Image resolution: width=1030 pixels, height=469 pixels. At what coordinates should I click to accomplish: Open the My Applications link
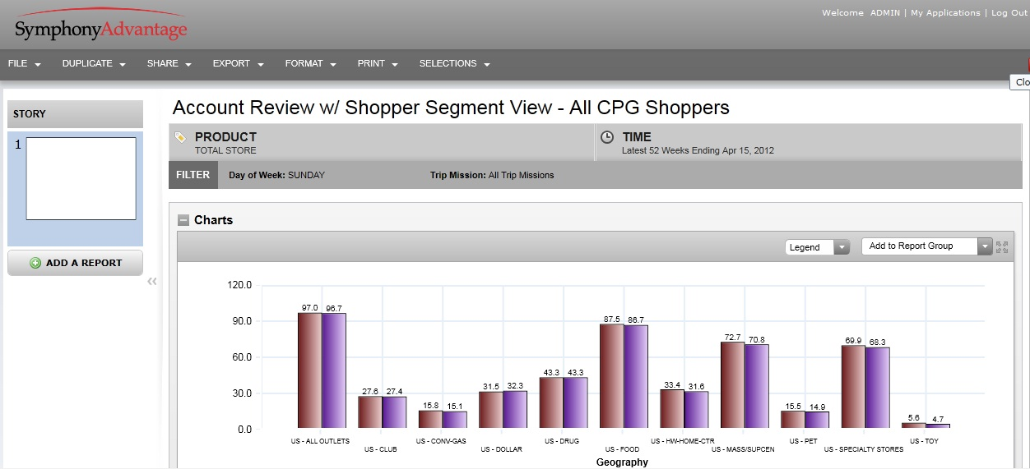pos(945,13)
